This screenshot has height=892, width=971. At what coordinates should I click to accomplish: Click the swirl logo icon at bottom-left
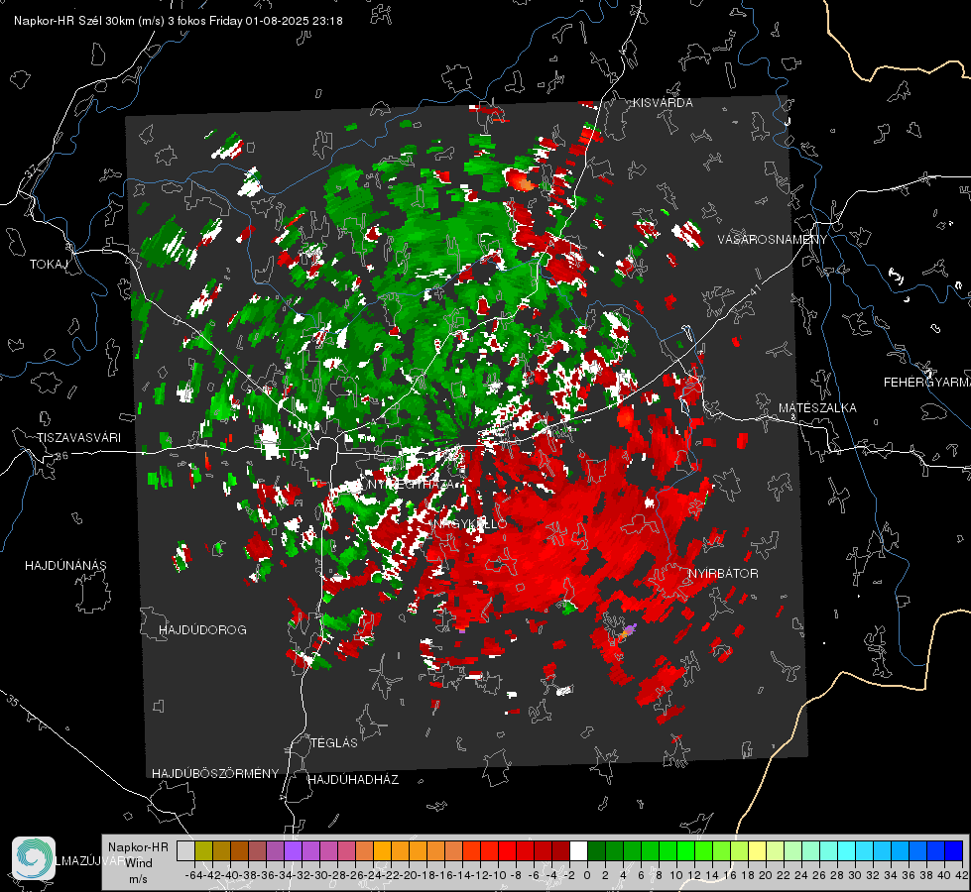[34, 858]
